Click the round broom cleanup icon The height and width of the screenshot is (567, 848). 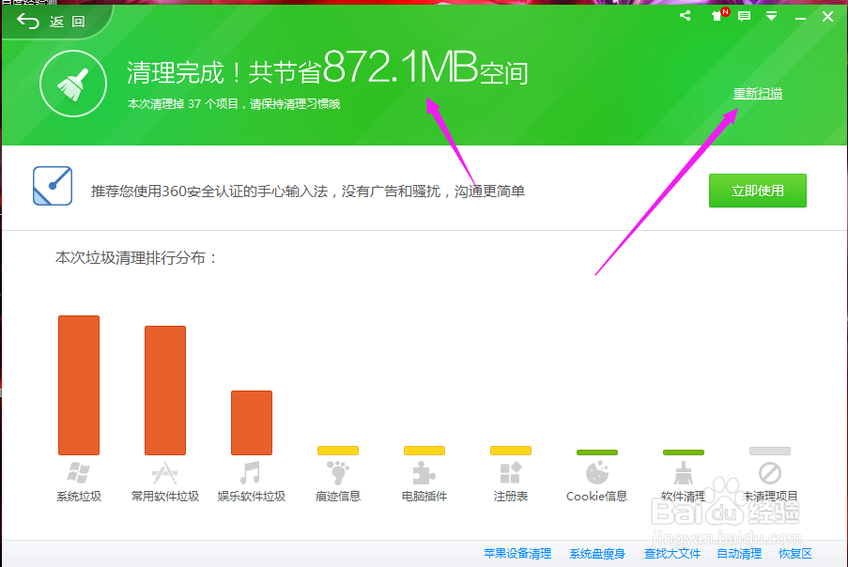point(73,84)
